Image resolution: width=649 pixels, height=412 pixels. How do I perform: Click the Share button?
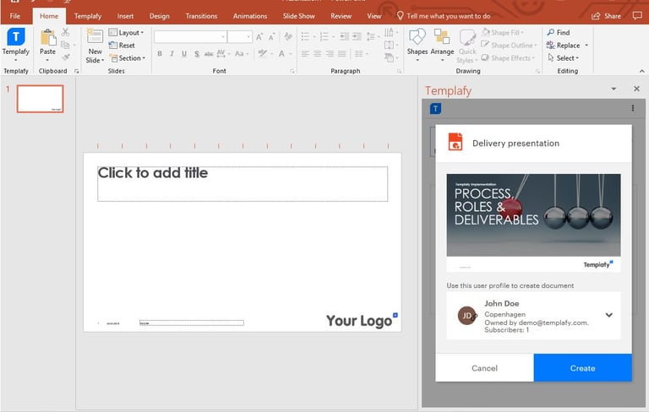tap(607, 16)
